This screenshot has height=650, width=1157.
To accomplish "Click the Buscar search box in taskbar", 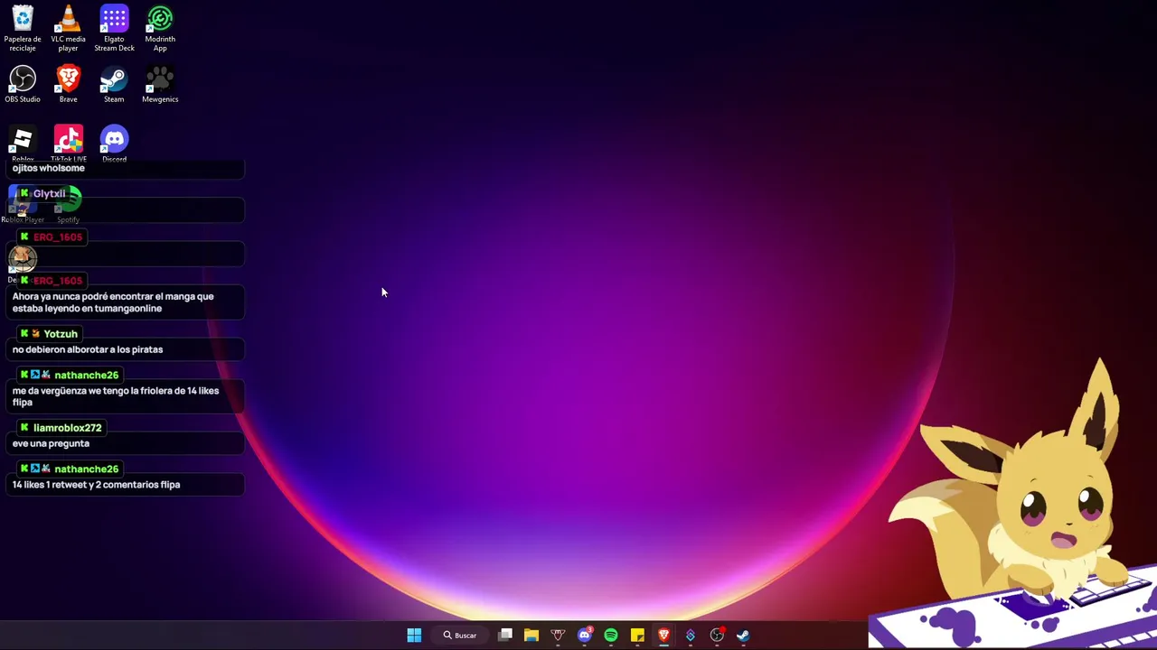I will [x=460, y=636].
